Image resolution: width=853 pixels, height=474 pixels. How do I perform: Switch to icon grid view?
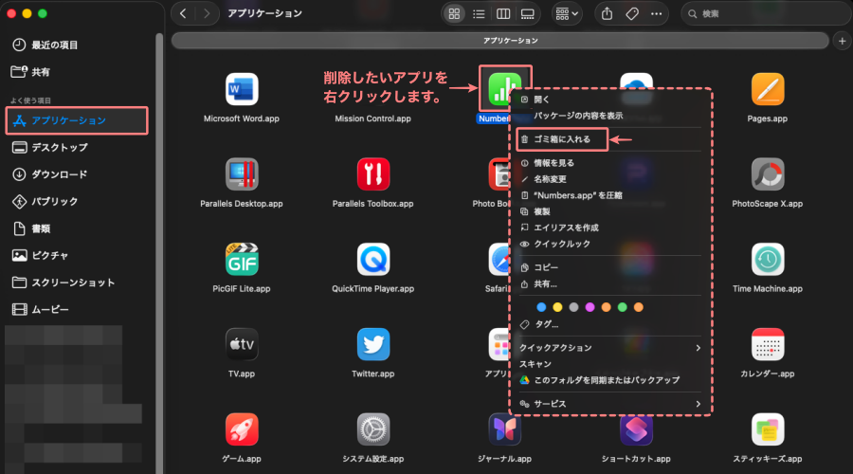tap(454, 13)
